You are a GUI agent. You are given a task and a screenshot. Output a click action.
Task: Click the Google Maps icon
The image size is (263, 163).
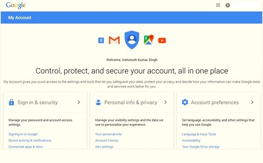(x=149, y=40)
